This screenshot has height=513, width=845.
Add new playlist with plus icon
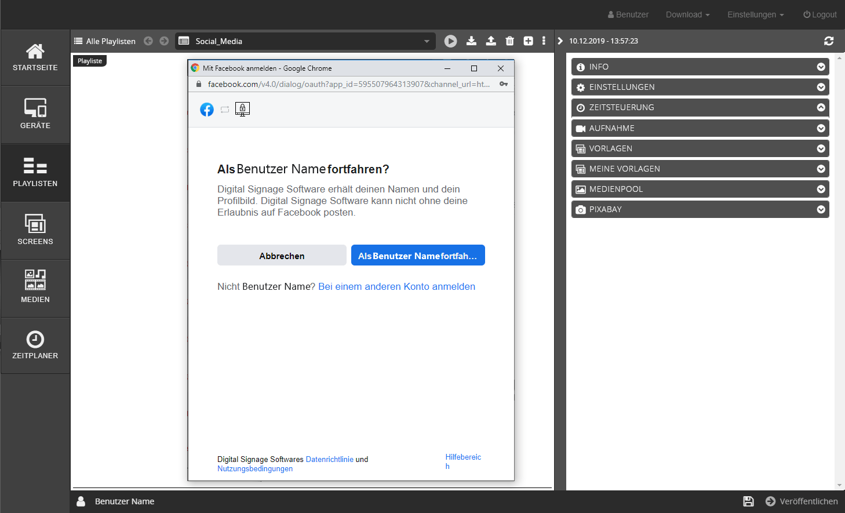point(528,41)
